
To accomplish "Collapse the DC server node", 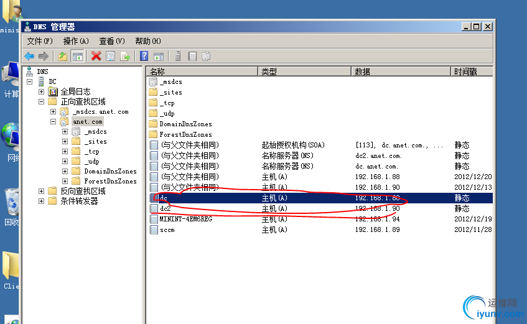I will pos(30,81).
